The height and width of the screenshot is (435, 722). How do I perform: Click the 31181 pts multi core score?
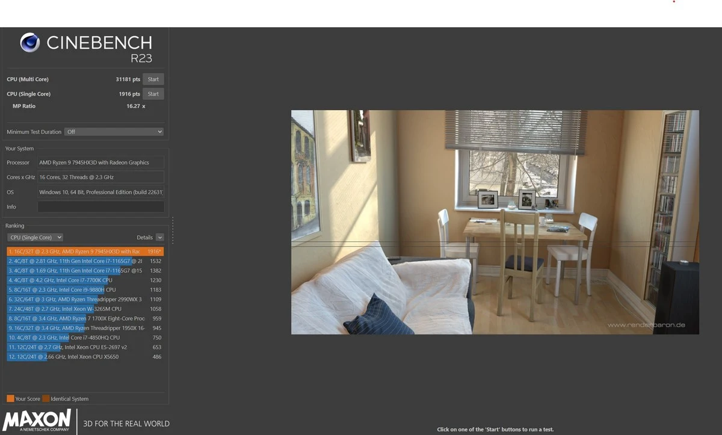pyautogui.click(x=128, y=79)
